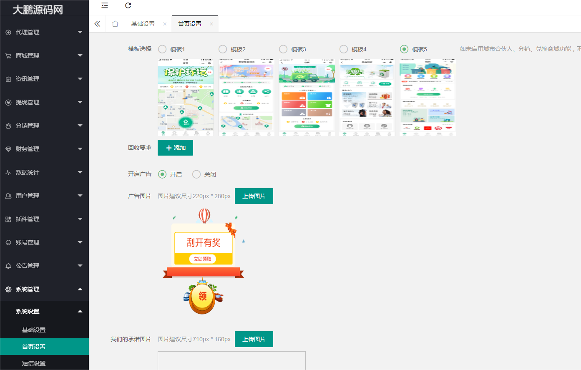This screenshot has height=370, width=581.
Task: Collapse the 系统设置 submenu
Action: pos(44,311)
